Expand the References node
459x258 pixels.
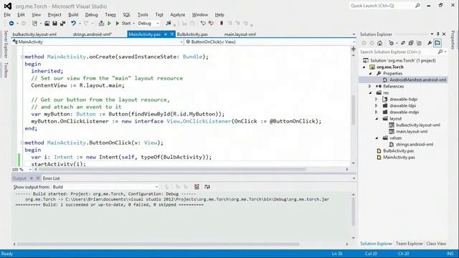point(370,86)
